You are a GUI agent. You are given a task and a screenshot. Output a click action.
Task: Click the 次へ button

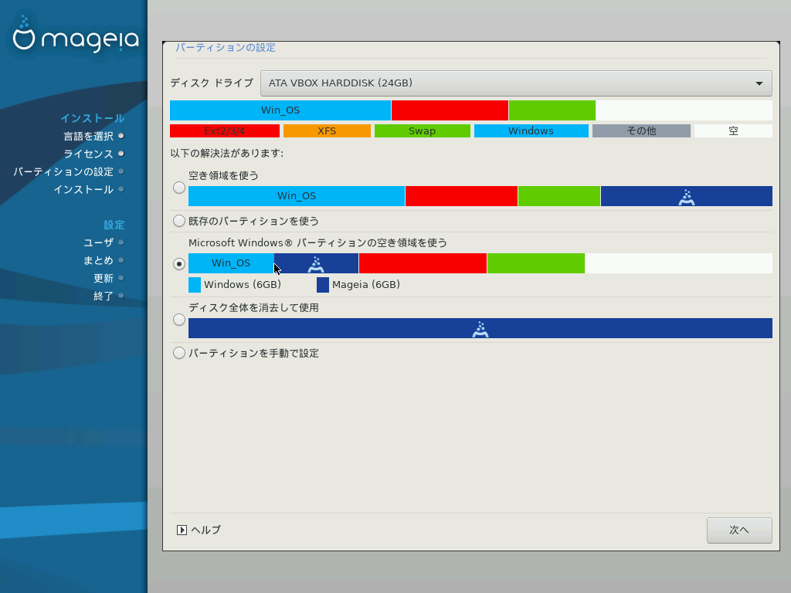(x=739, y=530)
